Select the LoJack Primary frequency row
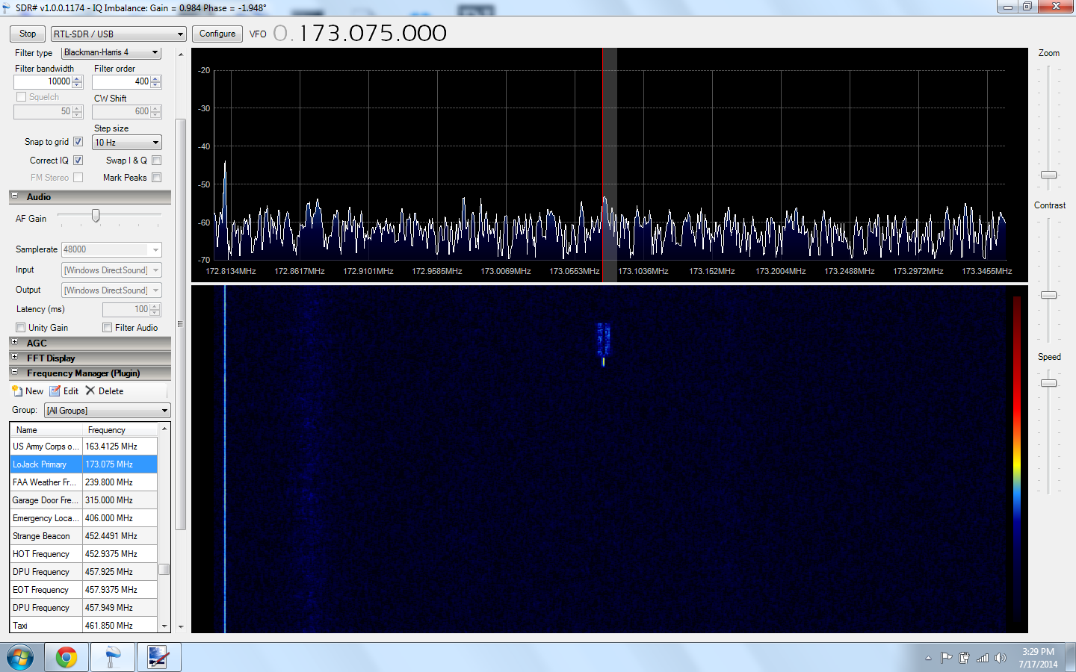 point(84,464)
